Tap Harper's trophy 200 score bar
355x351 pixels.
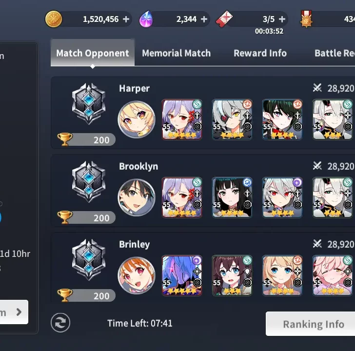[x=86, y=139]
